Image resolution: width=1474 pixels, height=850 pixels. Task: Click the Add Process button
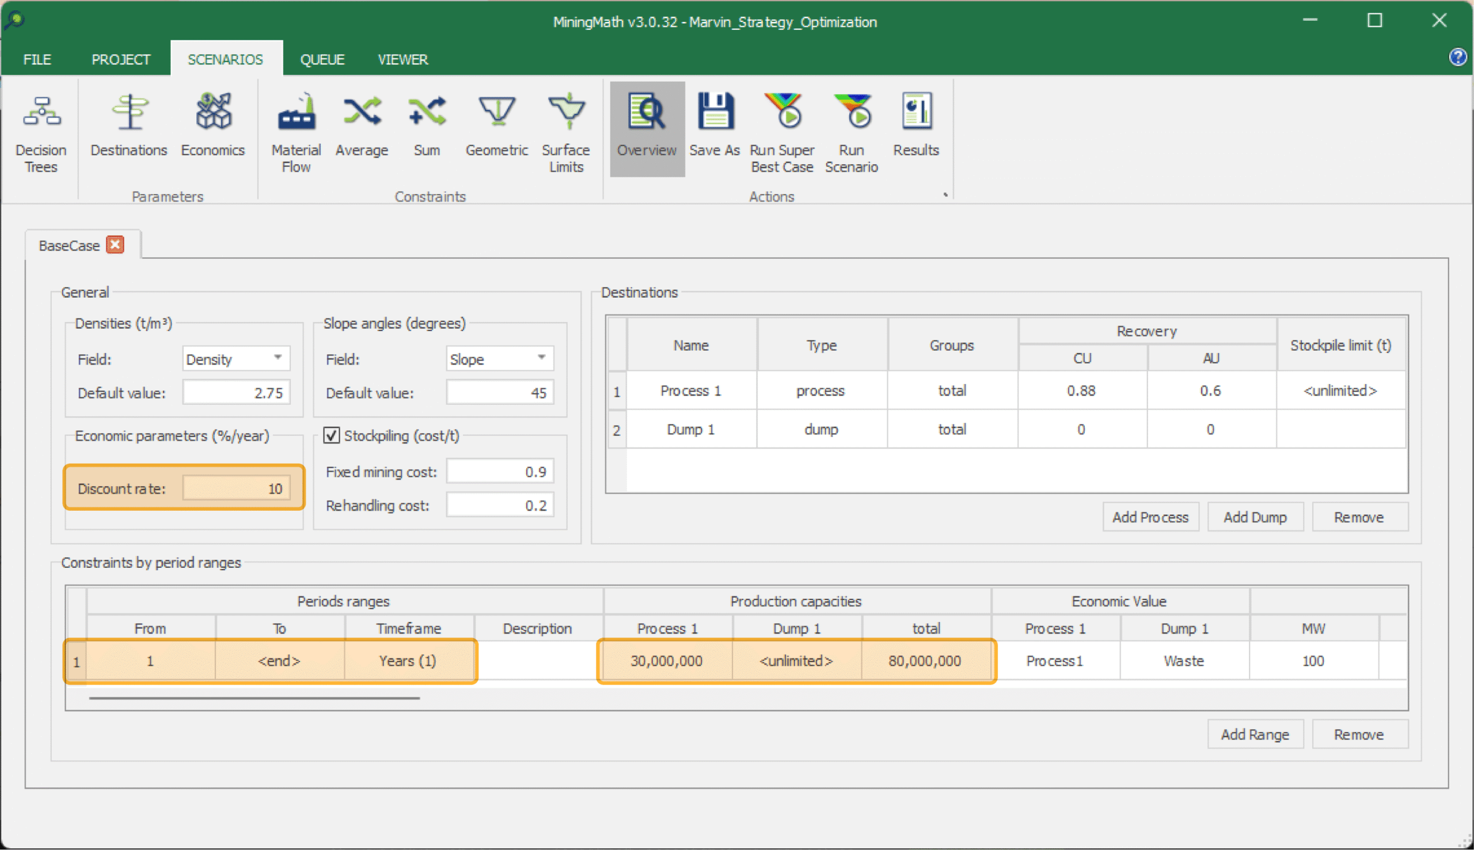point(1150,517)
